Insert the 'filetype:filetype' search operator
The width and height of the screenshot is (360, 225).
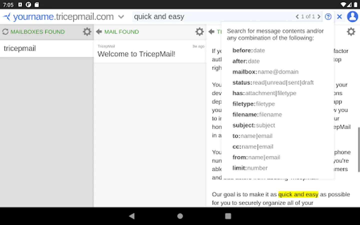point(254,104)
